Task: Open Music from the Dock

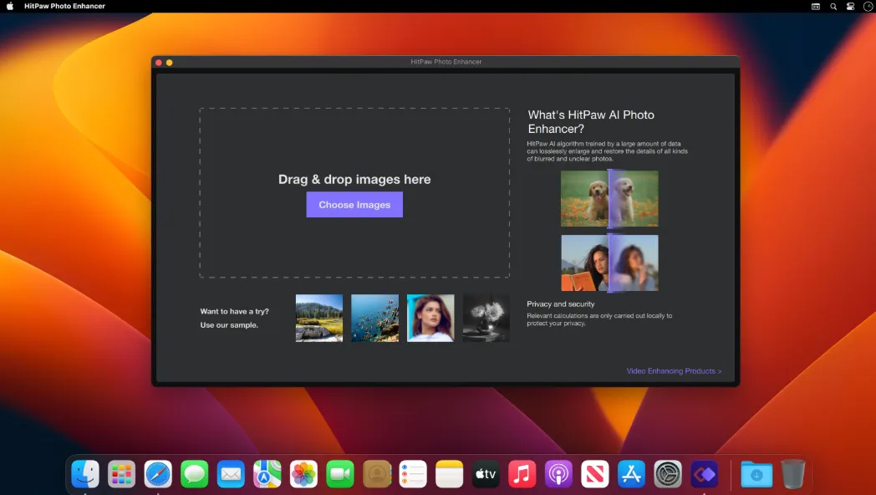Action: tap(522, 474)
